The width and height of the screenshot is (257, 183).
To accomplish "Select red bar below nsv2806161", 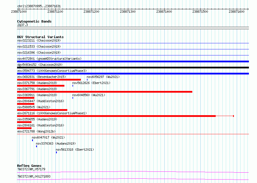I will click(x=24, y=128).
